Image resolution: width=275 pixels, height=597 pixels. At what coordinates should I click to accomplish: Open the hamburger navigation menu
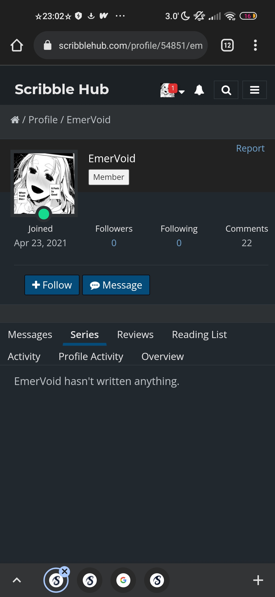point(255,90)
